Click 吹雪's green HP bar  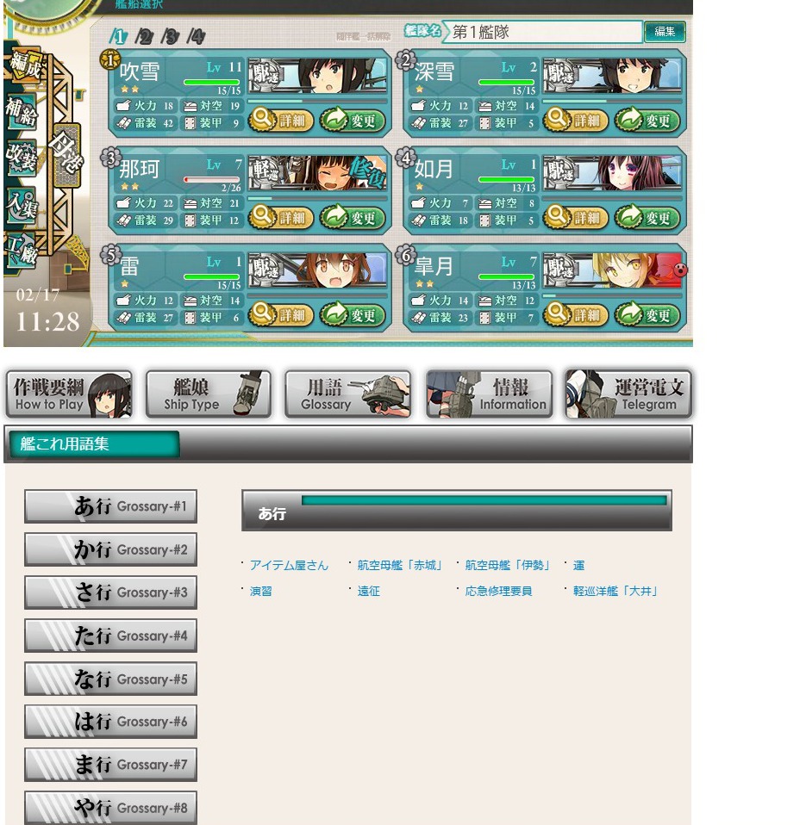(x=212, y=82)
